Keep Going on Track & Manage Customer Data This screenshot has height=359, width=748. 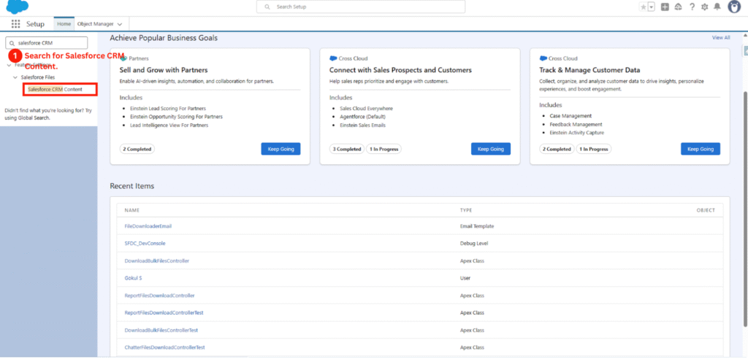701,149
